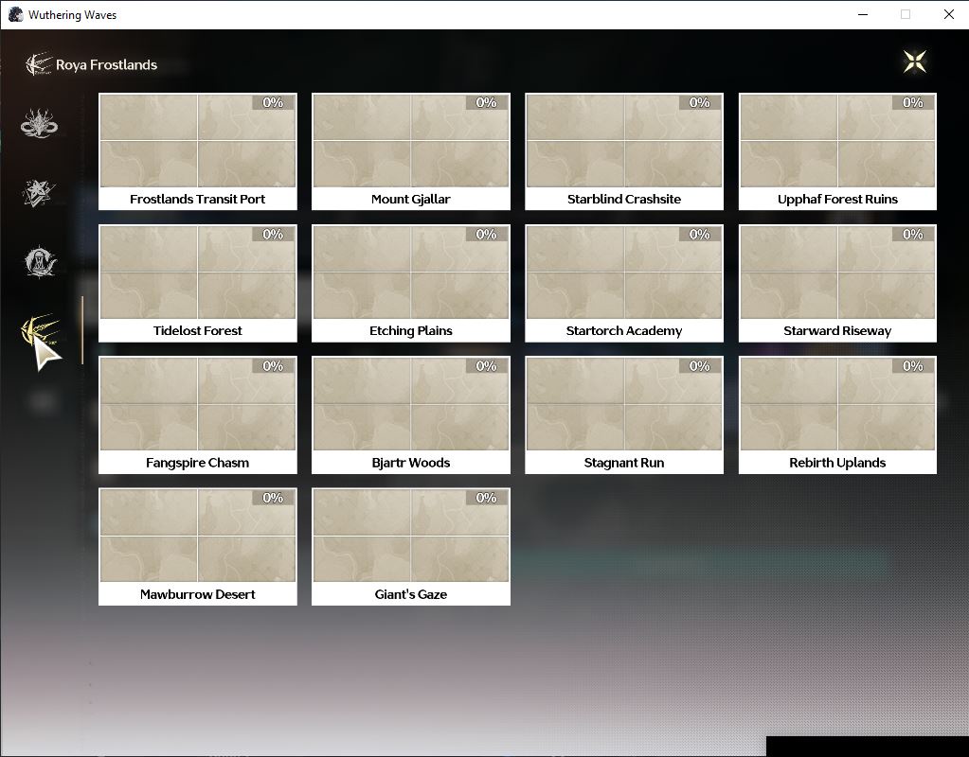
Task: Select the second star-shaped region emblem
Action: coord(39,193)
